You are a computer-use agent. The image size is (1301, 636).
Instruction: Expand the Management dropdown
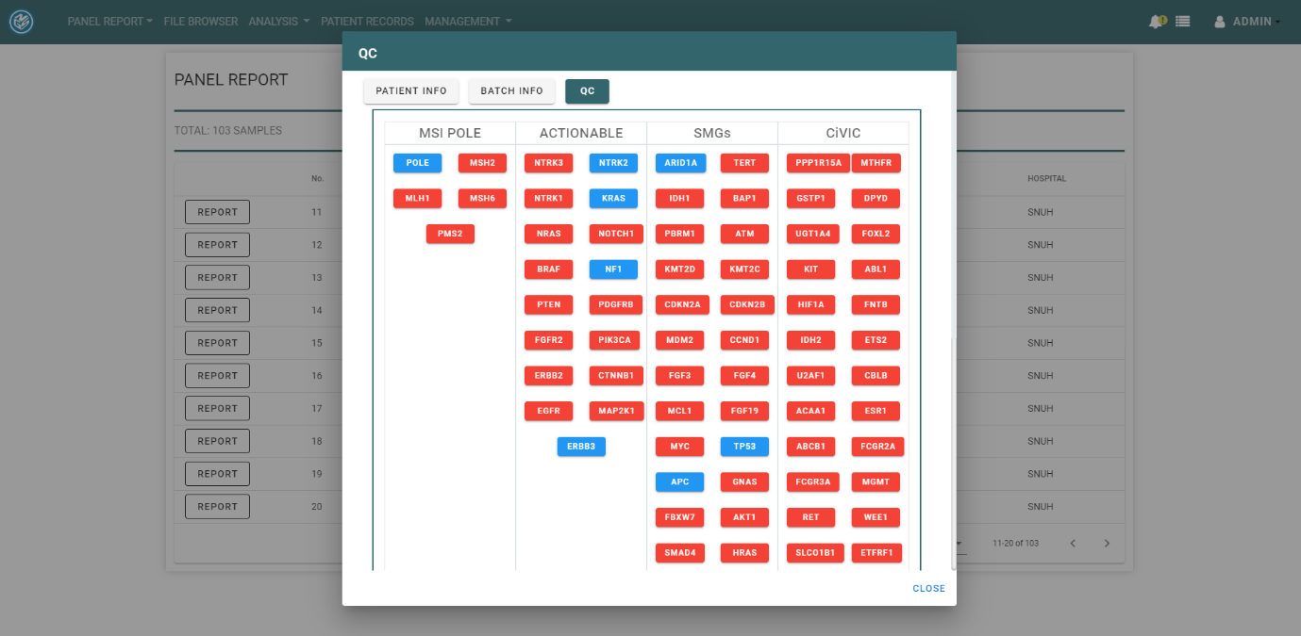[x=468, y=22]
